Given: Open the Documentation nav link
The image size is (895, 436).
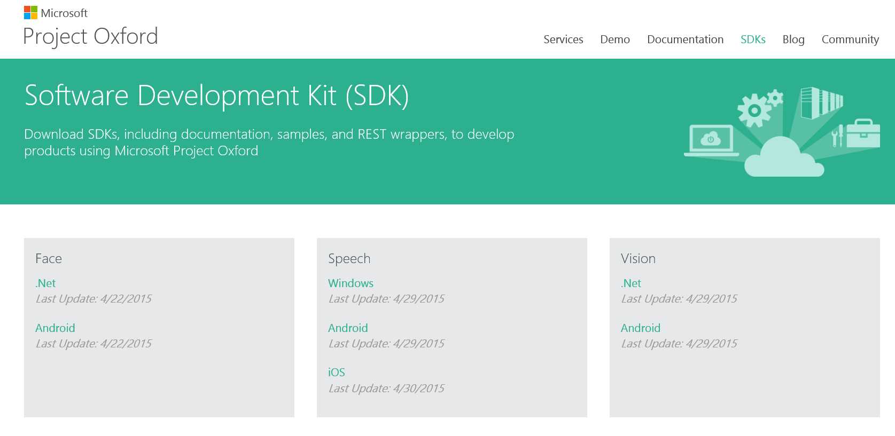Looking at the screenshot, I should coord(685,39).
